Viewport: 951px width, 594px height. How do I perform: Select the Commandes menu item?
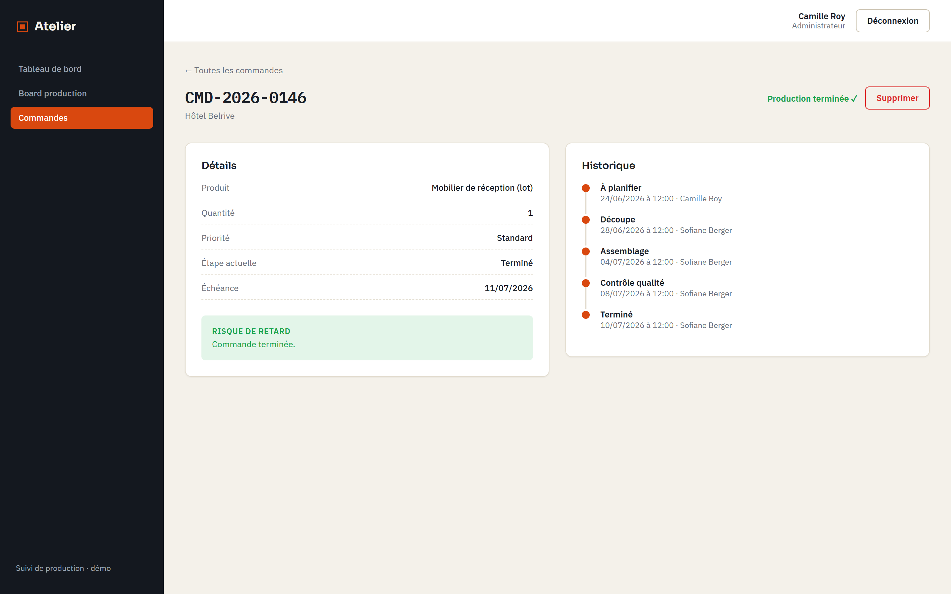pos(82,117)
